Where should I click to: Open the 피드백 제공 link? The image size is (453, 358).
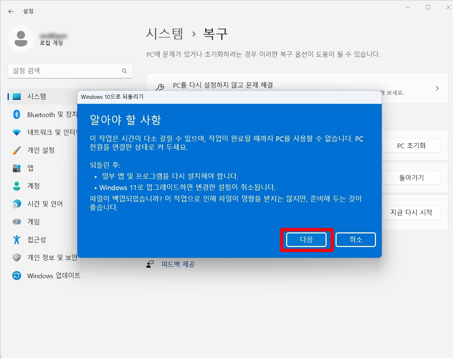(x=178, y=264)
